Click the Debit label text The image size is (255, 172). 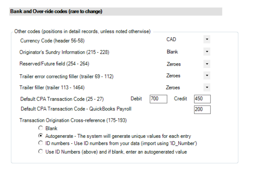coord(136,99)
